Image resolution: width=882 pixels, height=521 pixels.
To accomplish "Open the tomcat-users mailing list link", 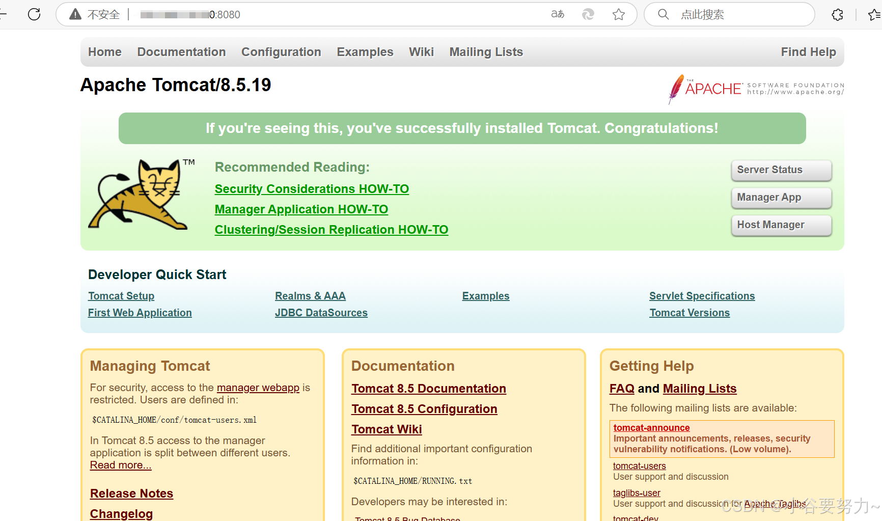I will pyautogui.click(x=639, y=466).
